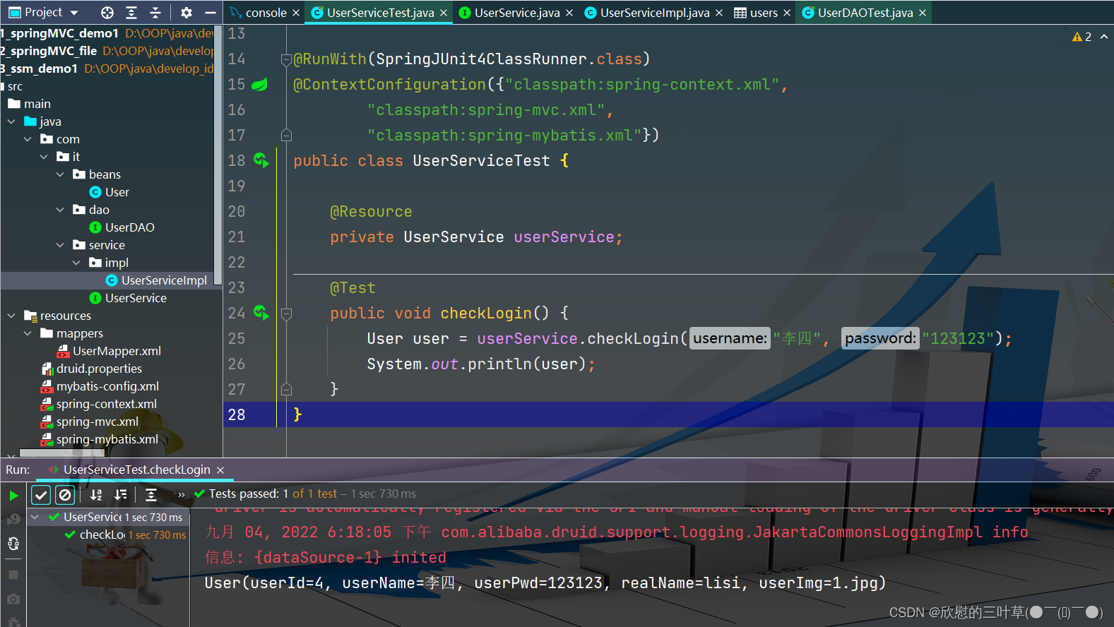This screenshot has width=1114, height=627.
Task: Open spring-context.xml file
Action: [99, 404]
